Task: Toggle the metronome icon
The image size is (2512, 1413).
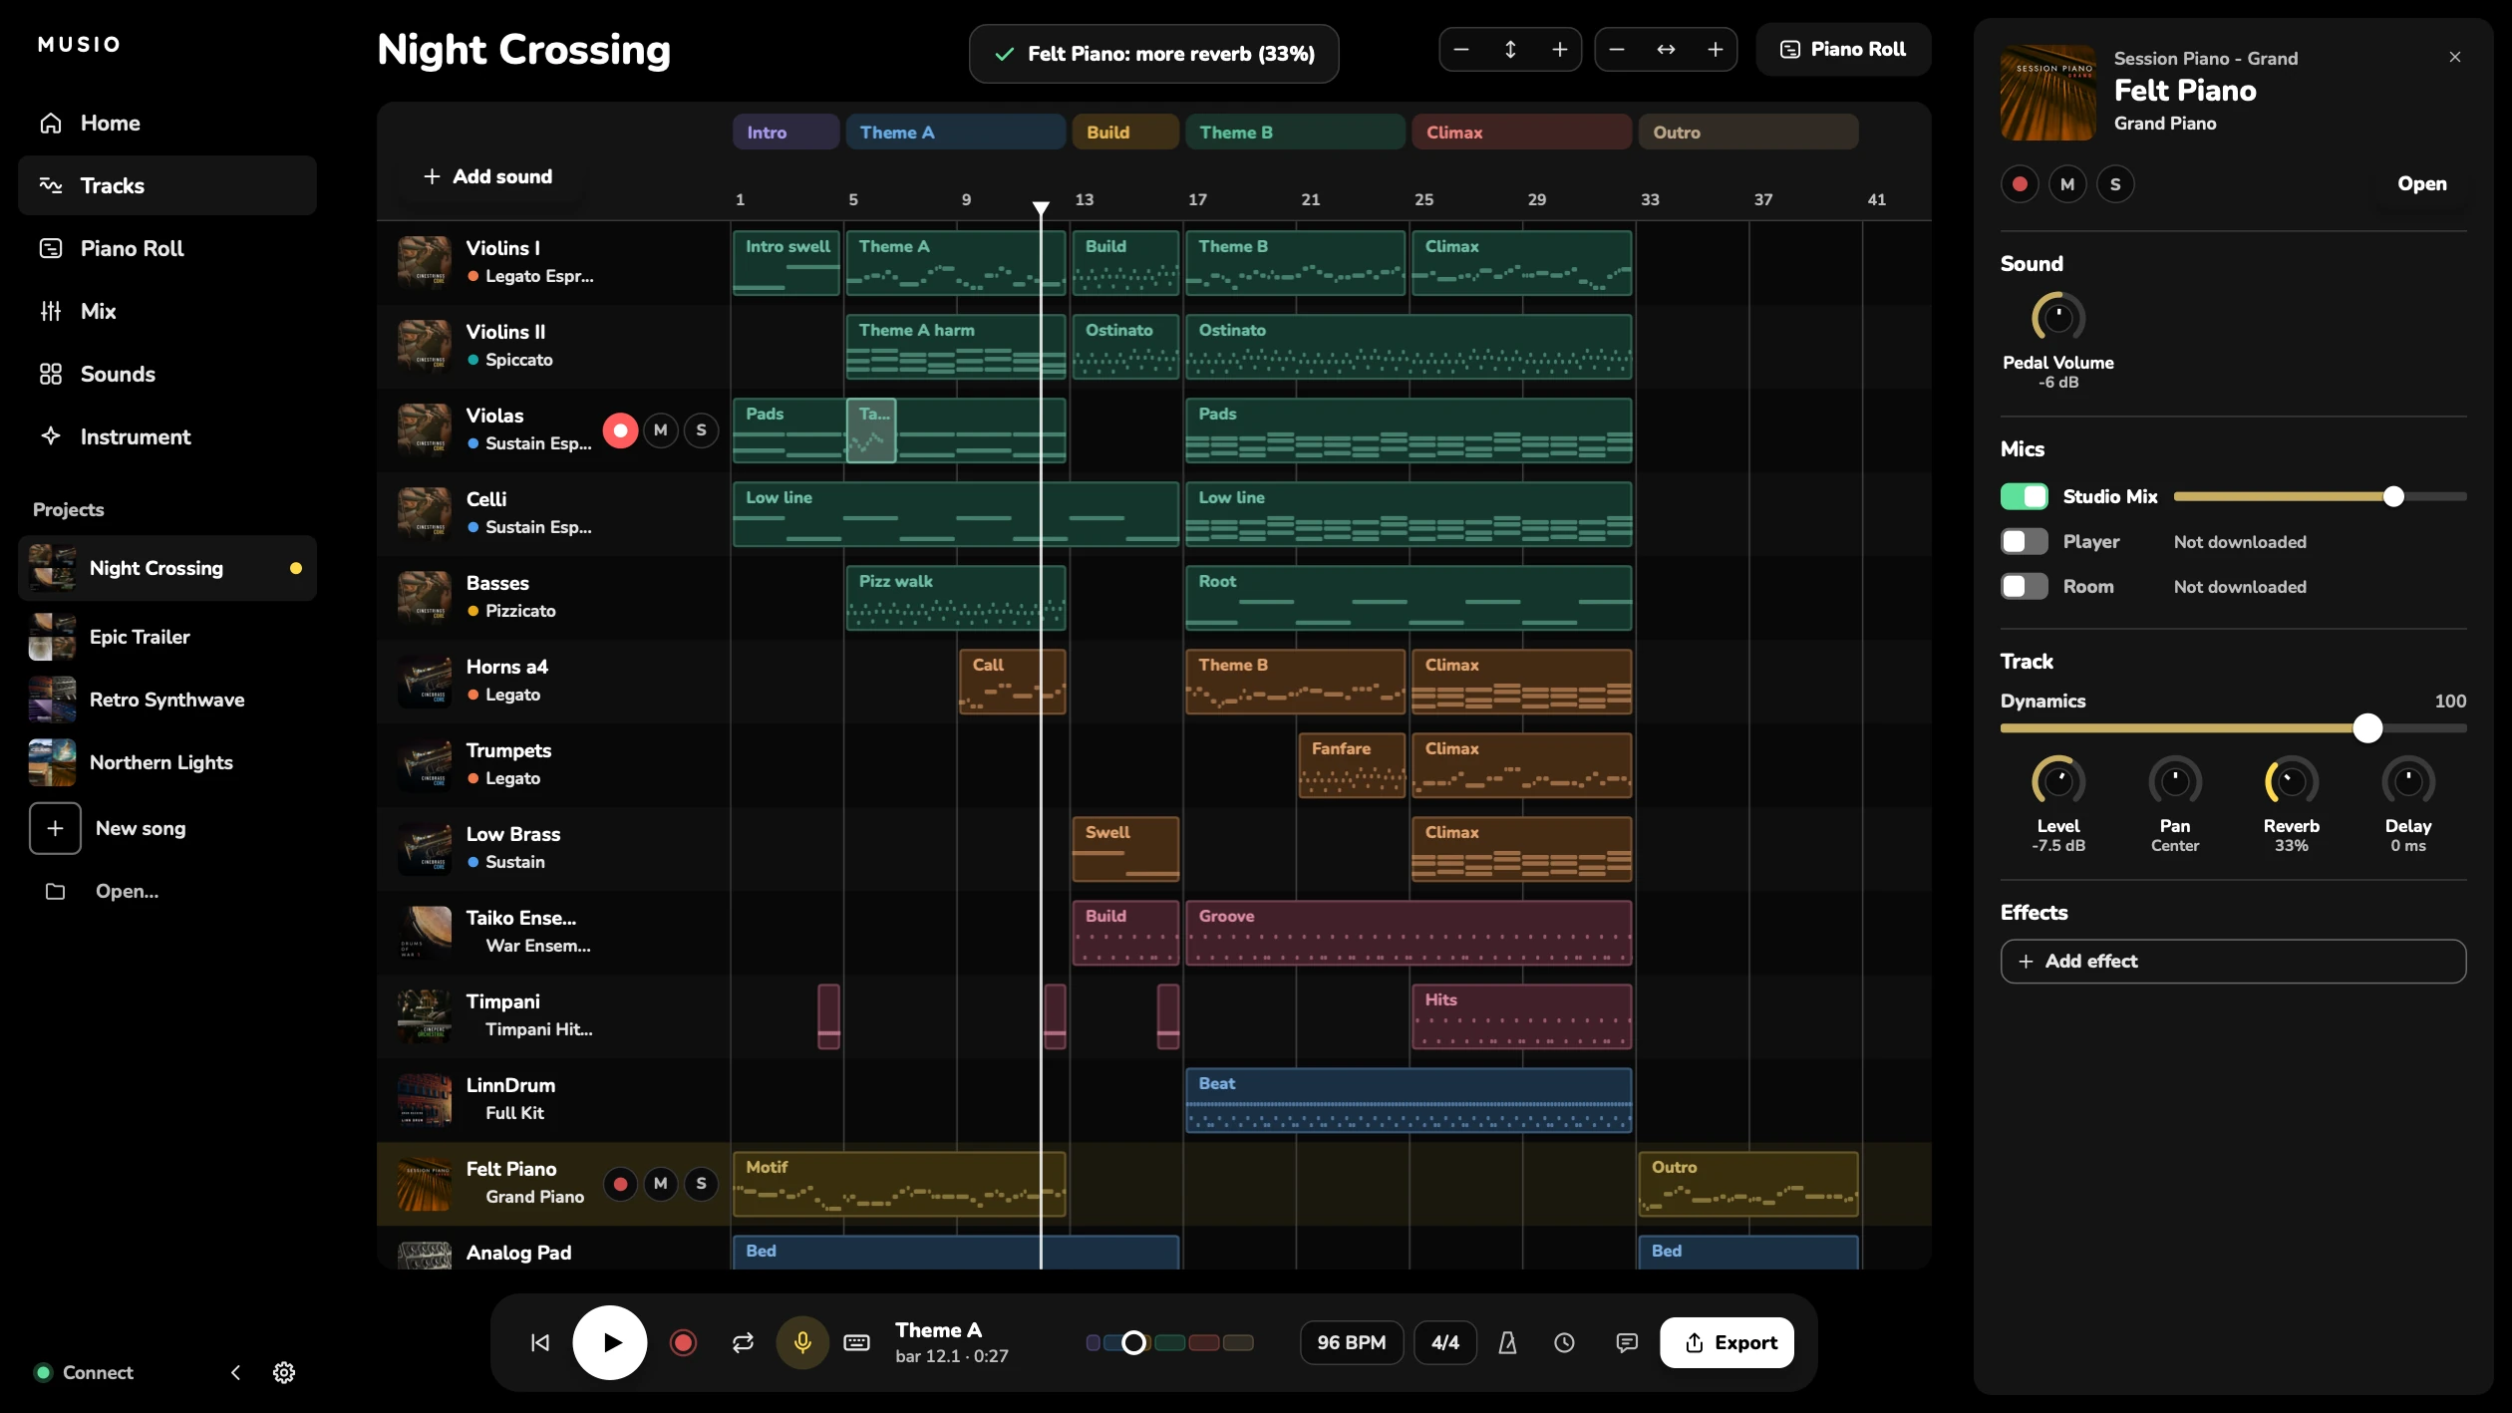Action: pyautogui.click(x=1507, y=1342)
